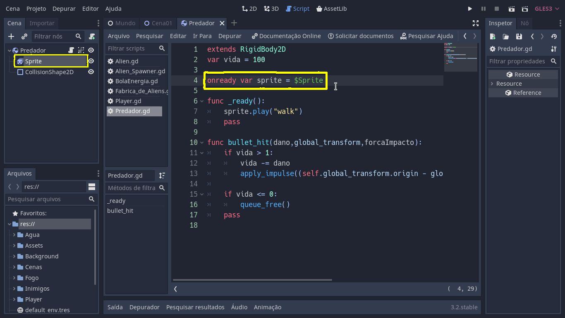Go to previous edited document arrow
The height and width of the screenshot is (318, 565).
pyautogui.click(x=465, y=36)
